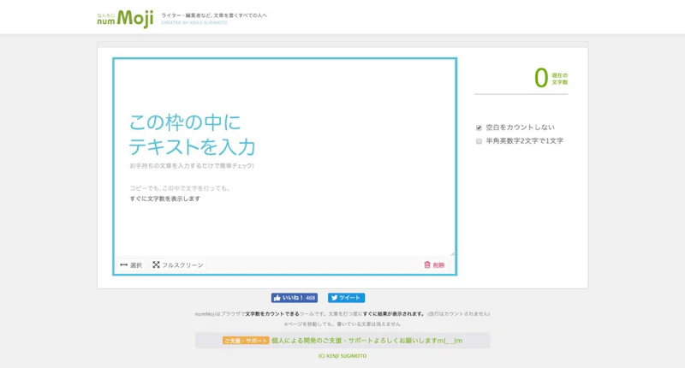Click the Facebook いいね! button
685x368 pixels.
point(295,298)
